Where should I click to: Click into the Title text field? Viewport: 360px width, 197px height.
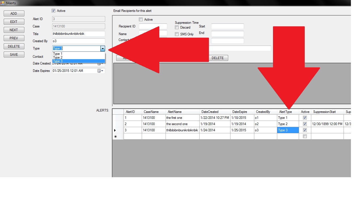coord(79,34)
